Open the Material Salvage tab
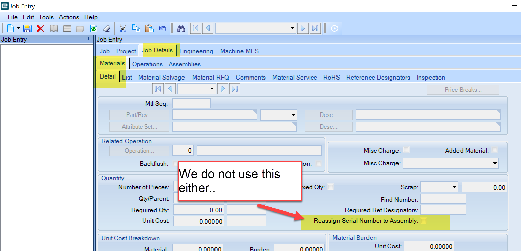This screenshot has height=251, width=521. pos(161,77)
